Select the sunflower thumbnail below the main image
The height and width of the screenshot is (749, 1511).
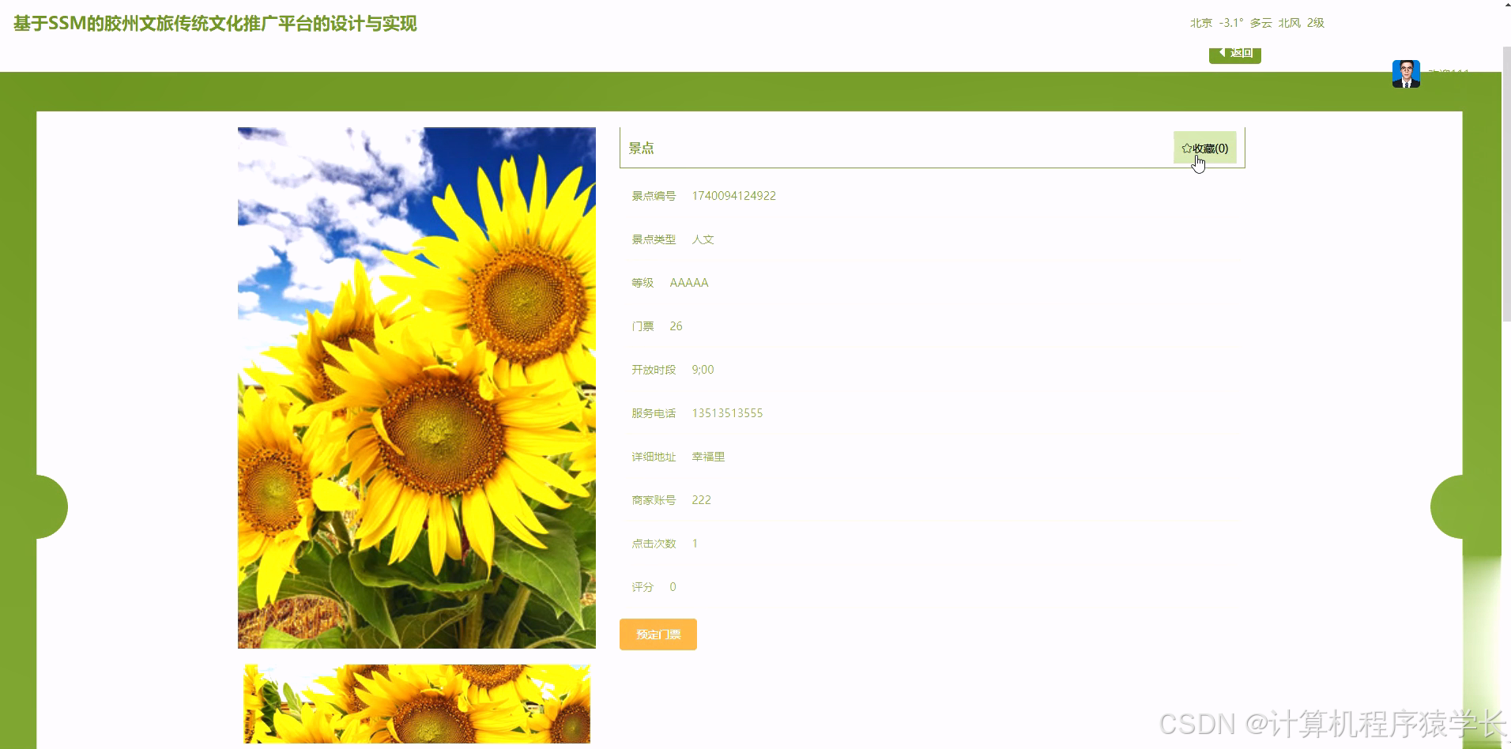[416, 703]
